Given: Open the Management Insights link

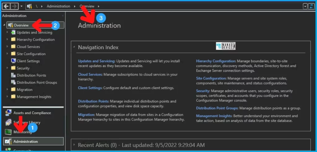Looking at the screenshot, I should tap(214, 116).
